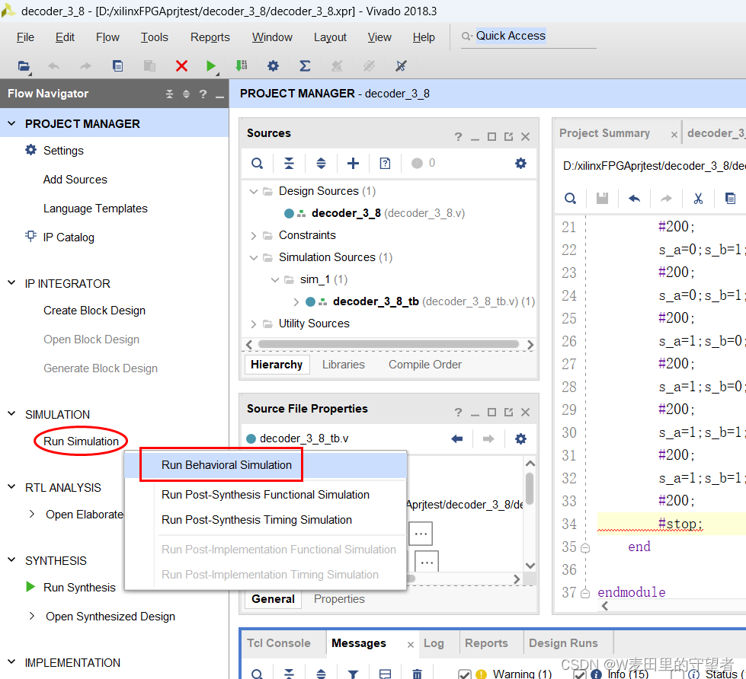Click the file info icon in Sources toolbar

[385, 164]
